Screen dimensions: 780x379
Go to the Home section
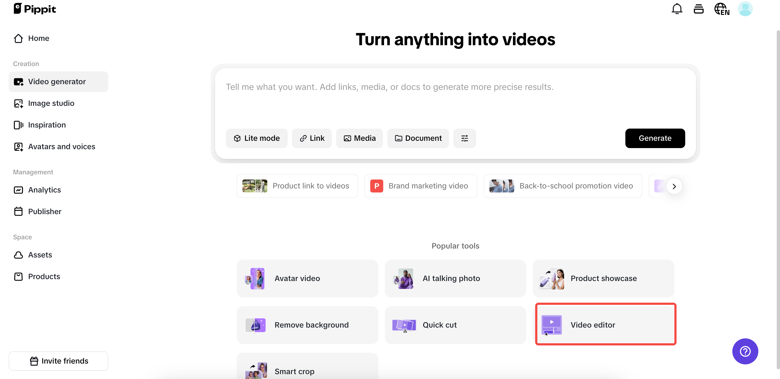coord(39,38)
